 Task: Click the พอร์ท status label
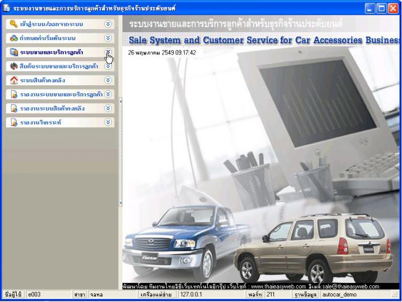tap(255, 295)
